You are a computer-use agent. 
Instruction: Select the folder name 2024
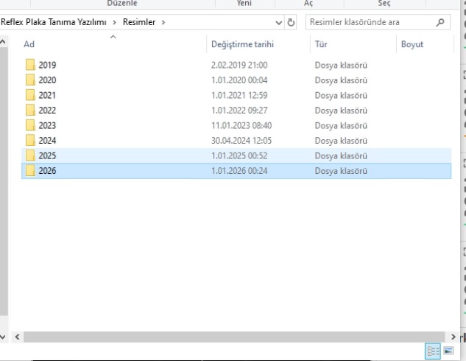[x=47, y=141]
